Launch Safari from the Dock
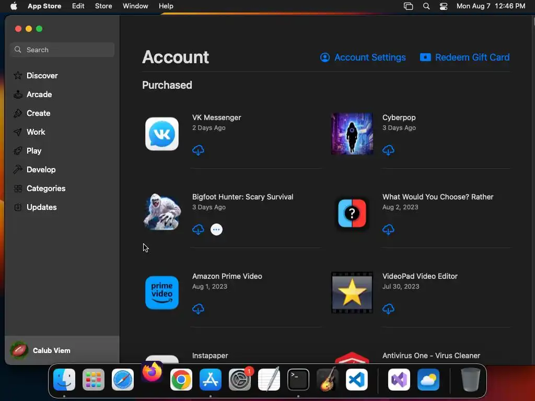This screenshot has width=535, height=401. pyautogui.click(x=123, y=380)
